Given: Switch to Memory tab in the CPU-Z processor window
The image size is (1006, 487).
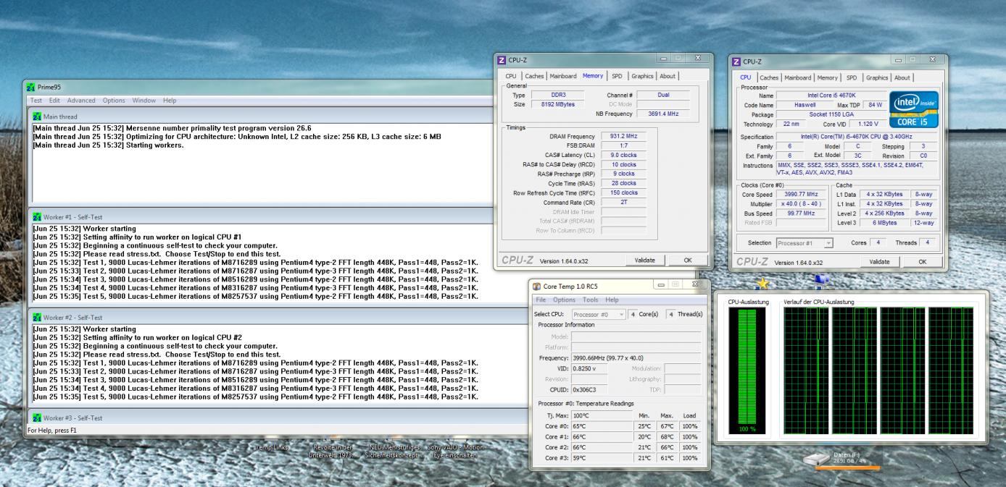Looking at the screenshot, I should (x=828, y=77).
